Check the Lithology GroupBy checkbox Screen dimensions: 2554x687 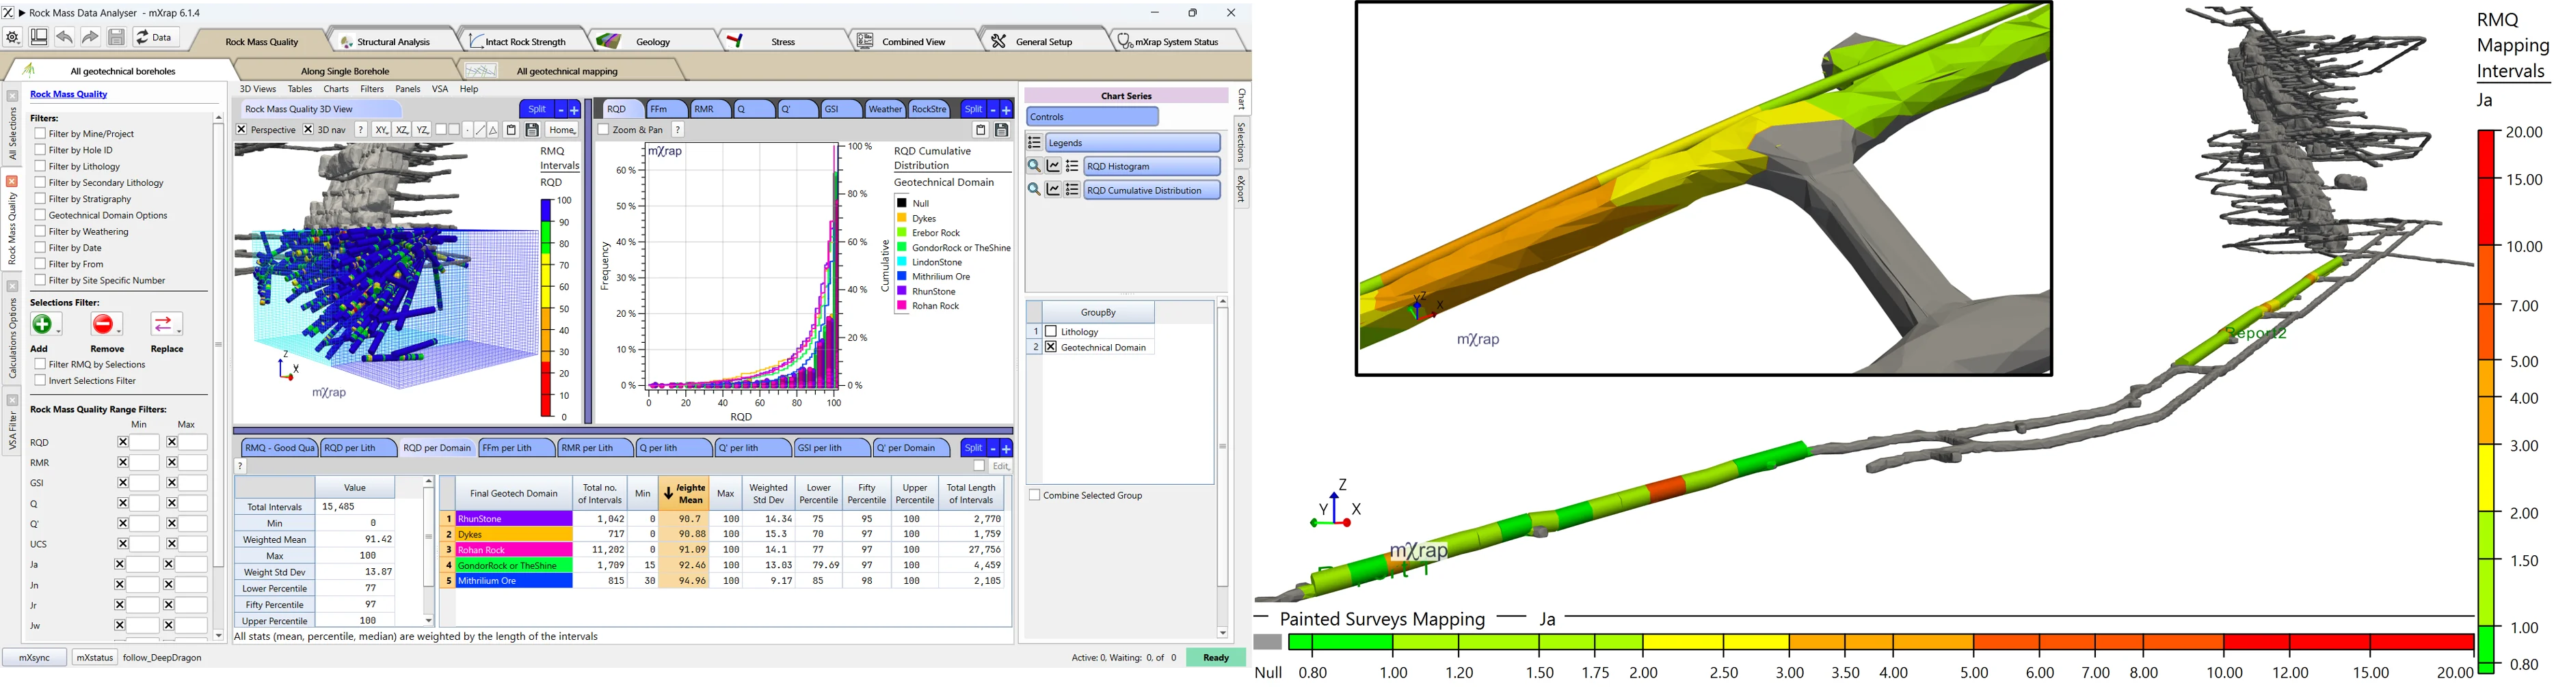pos(1051,332)
